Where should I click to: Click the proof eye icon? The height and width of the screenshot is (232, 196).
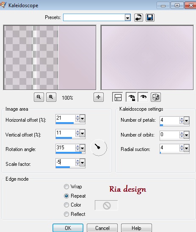pyautogui.click(x=143, y=97)
